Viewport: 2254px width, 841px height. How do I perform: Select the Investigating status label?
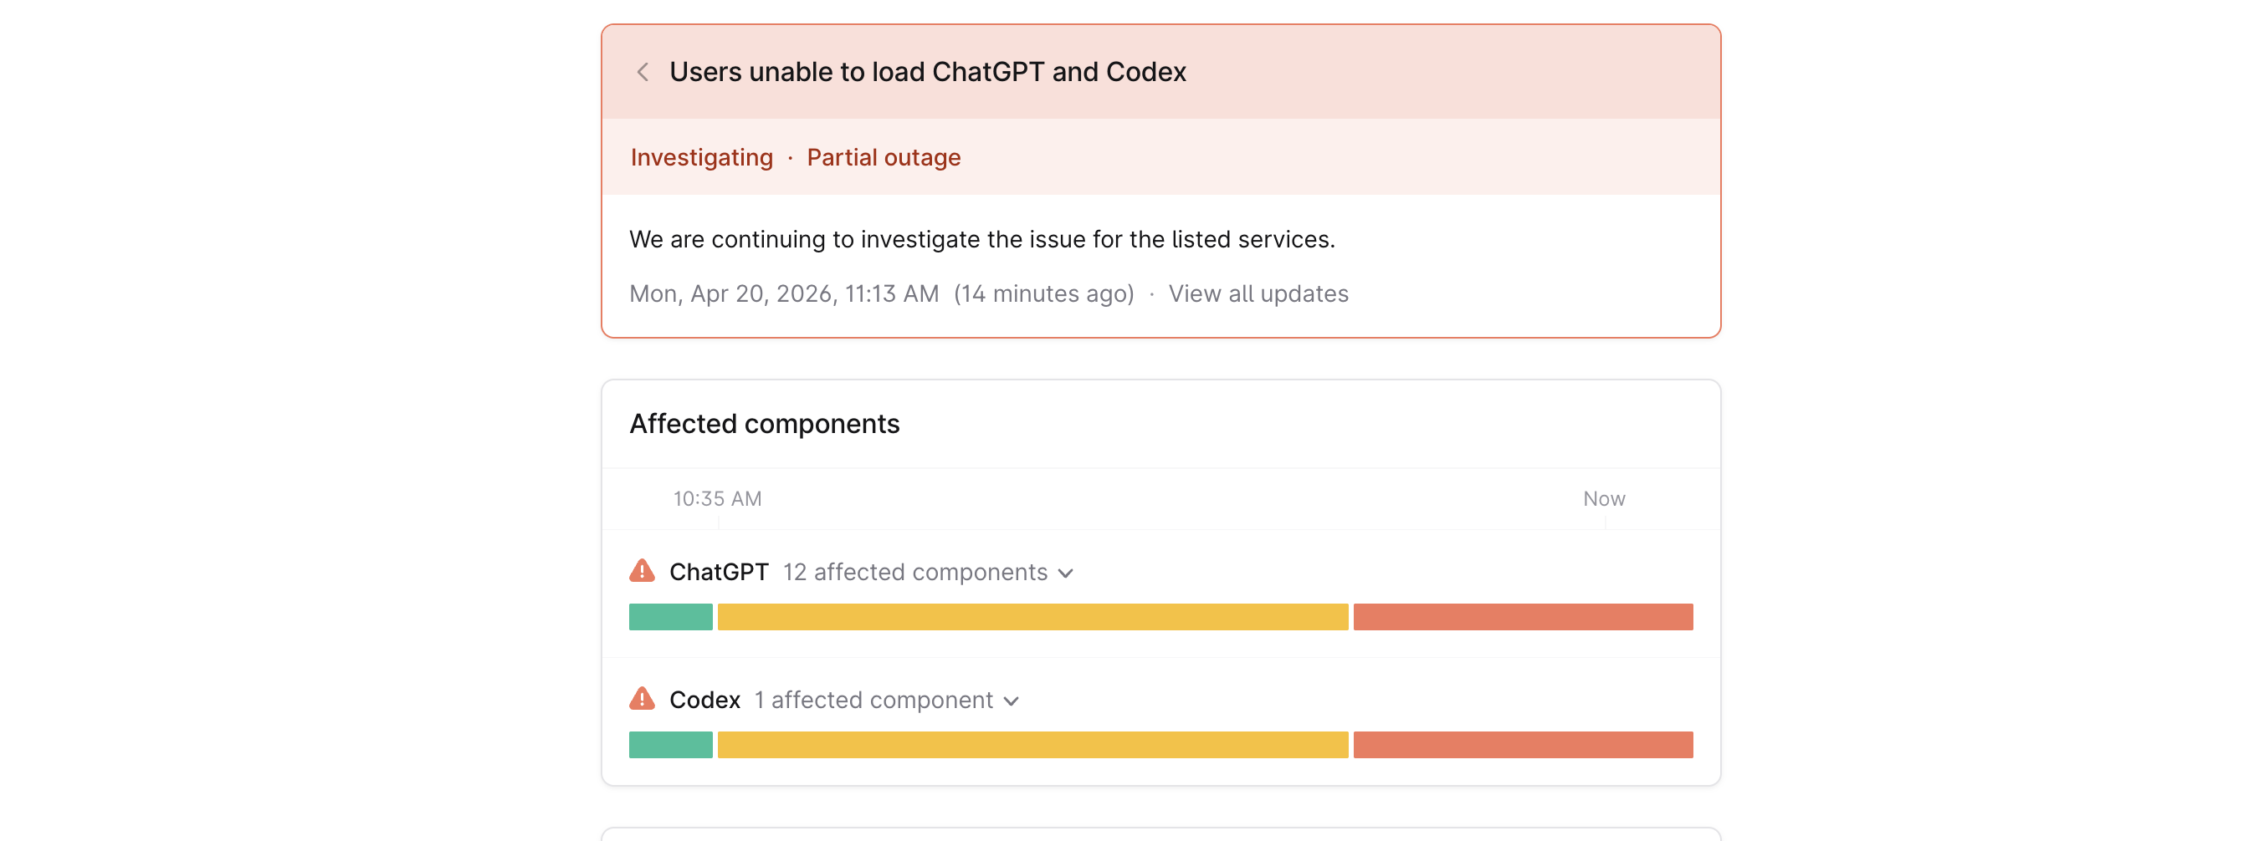pos(701,157)
